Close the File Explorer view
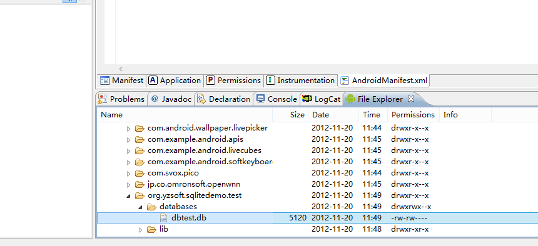Screen dimensions: 538x246 click(411, 99)
